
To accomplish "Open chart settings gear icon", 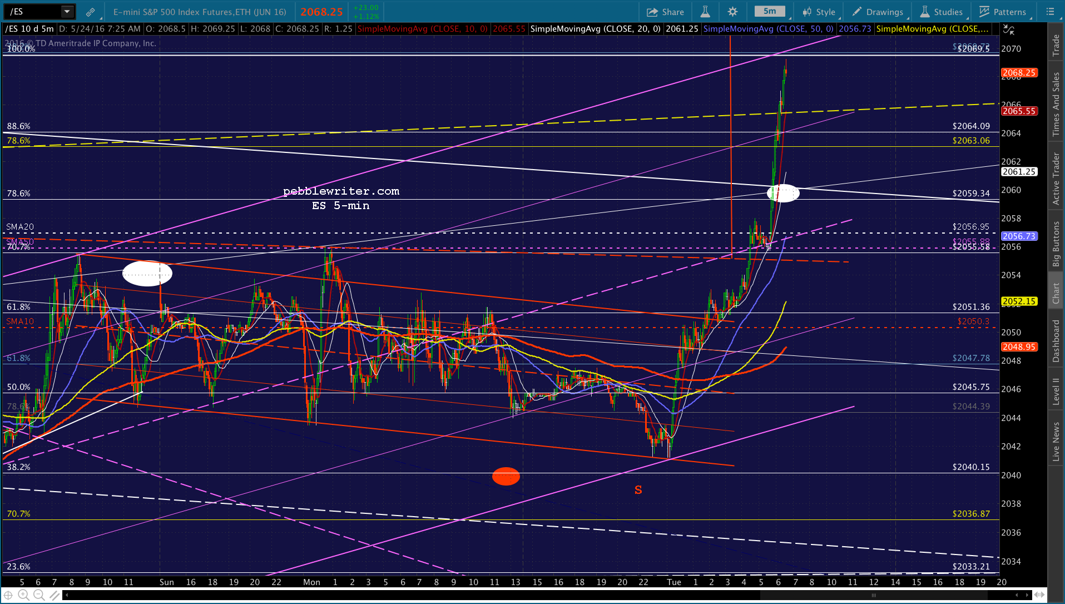I will (x=732, y=12).
